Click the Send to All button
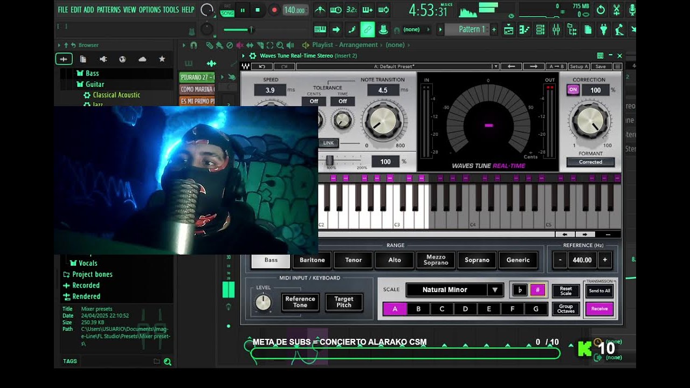The height and width of the screenshot is (388, 690). (599, 291)
